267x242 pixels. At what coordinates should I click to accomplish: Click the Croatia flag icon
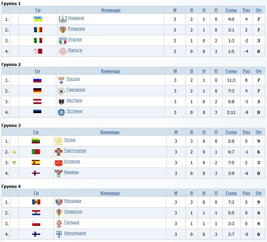tap(36, 212)
